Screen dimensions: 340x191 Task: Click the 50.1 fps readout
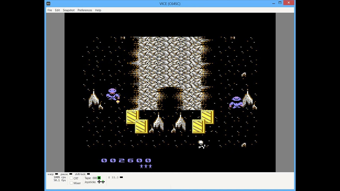(60, 180)
